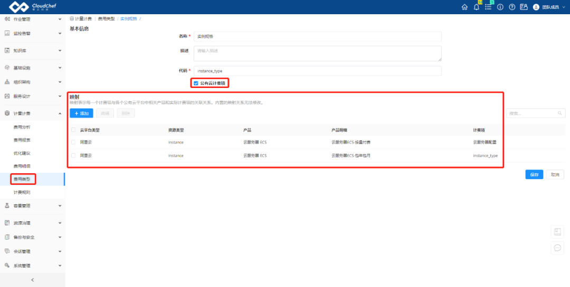Screen dimensions: 570x287
Task: Click the 资源治理 sidebar icon
Action: pyautogui.click(x=7, y=223)
